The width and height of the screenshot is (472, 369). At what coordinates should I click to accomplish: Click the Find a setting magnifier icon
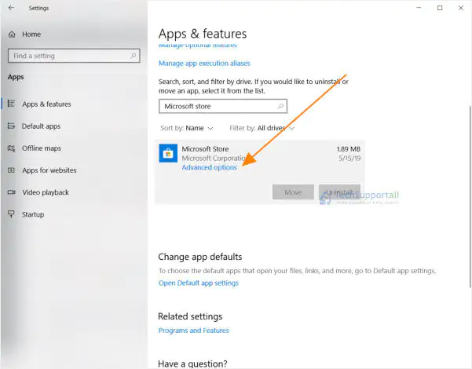(134, 56)
